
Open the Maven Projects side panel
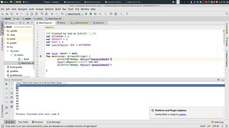point(227,59)
